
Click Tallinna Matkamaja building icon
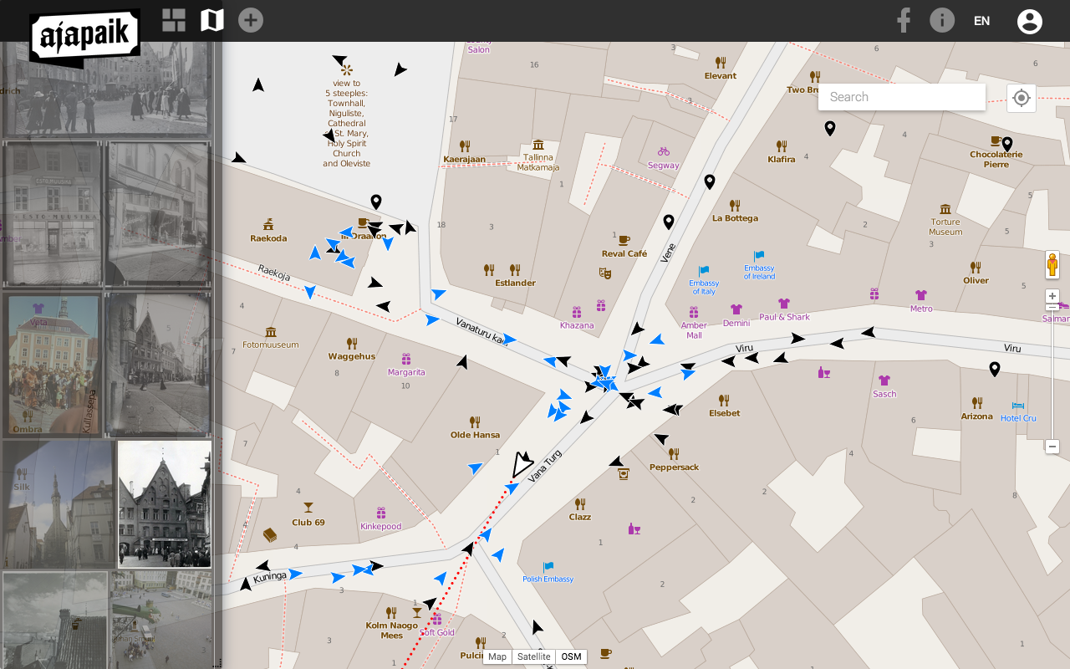pos(538,145)
